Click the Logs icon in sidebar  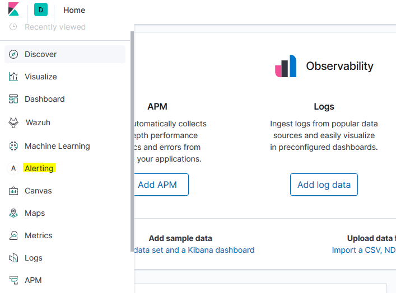[x=13, y=258]
